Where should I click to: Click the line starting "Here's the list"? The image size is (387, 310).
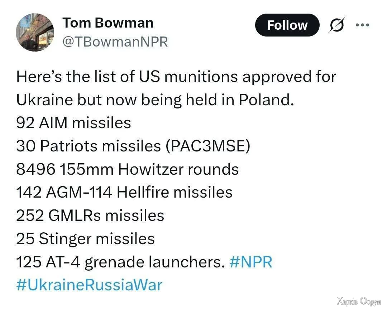click(176, 77)
